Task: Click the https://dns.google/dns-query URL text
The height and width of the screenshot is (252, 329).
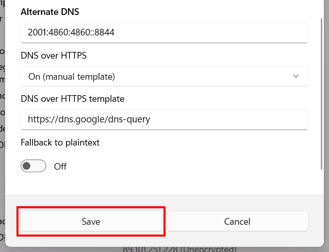Action: [89, 120]
